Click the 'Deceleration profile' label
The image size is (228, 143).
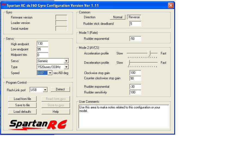click(97, 63)
